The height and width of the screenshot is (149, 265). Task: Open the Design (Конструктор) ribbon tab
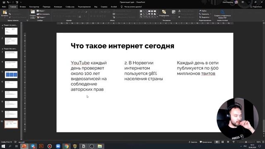pyautogui.click(x=34, y=7)
